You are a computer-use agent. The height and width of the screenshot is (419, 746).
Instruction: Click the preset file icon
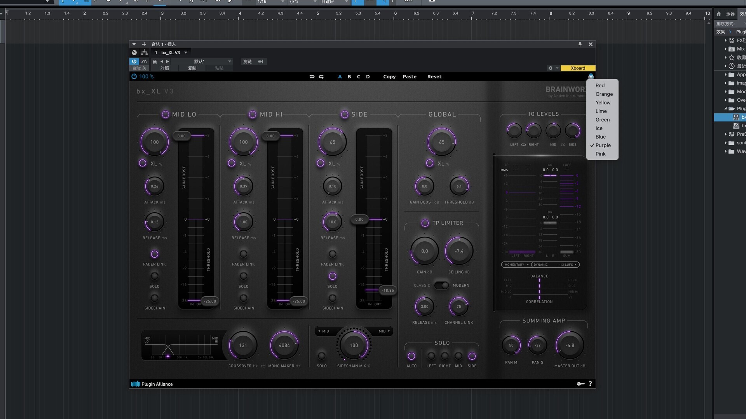[x=155, y=62]
